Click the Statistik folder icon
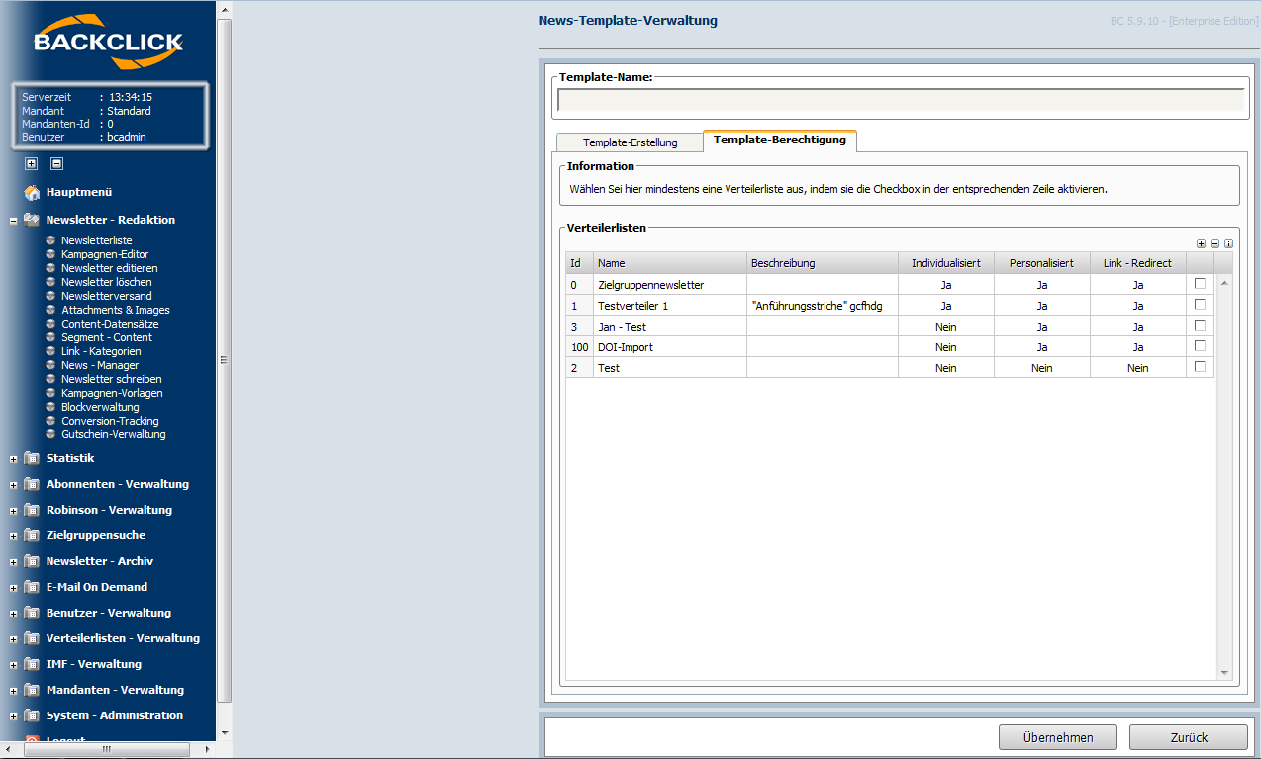This screenshot has height=759, width=1261. [32, 458]
